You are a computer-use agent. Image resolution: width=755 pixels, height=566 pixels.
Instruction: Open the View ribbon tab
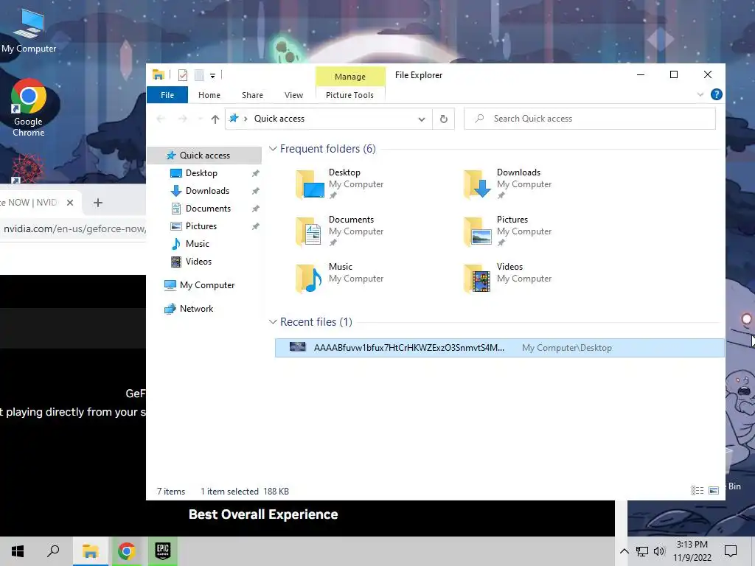[x=293, y=95]
